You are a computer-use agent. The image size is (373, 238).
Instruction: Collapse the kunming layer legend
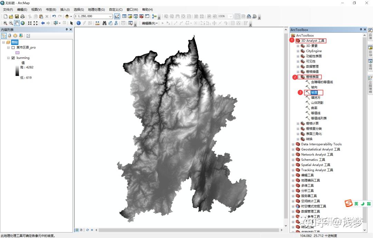point(8,58)
